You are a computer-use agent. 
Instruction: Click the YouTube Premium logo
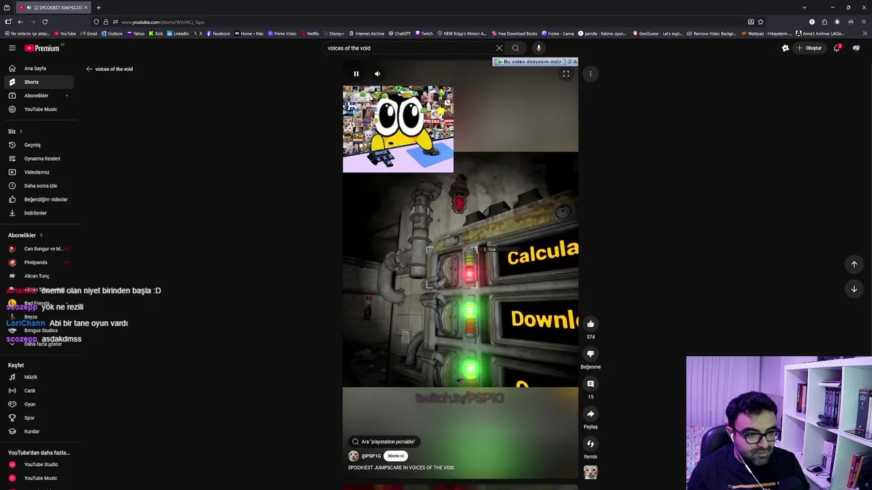tap(43, 48)
